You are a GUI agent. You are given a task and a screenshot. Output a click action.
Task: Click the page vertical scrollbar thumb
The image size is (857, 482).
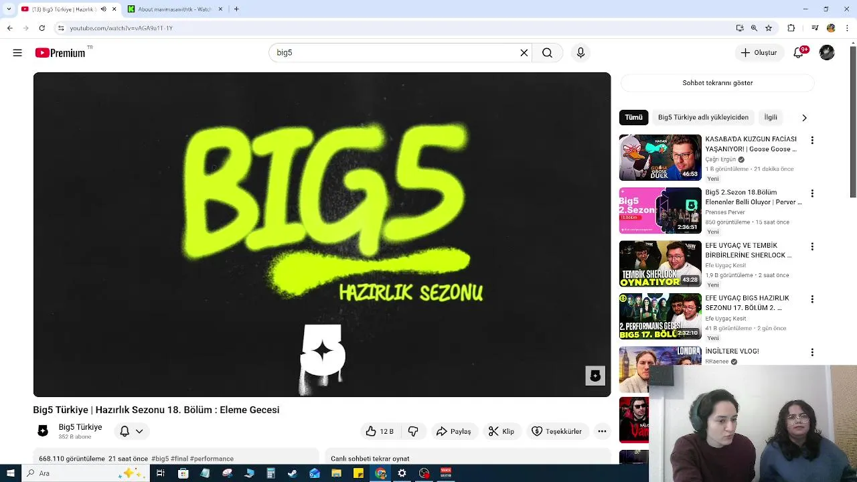852,123
